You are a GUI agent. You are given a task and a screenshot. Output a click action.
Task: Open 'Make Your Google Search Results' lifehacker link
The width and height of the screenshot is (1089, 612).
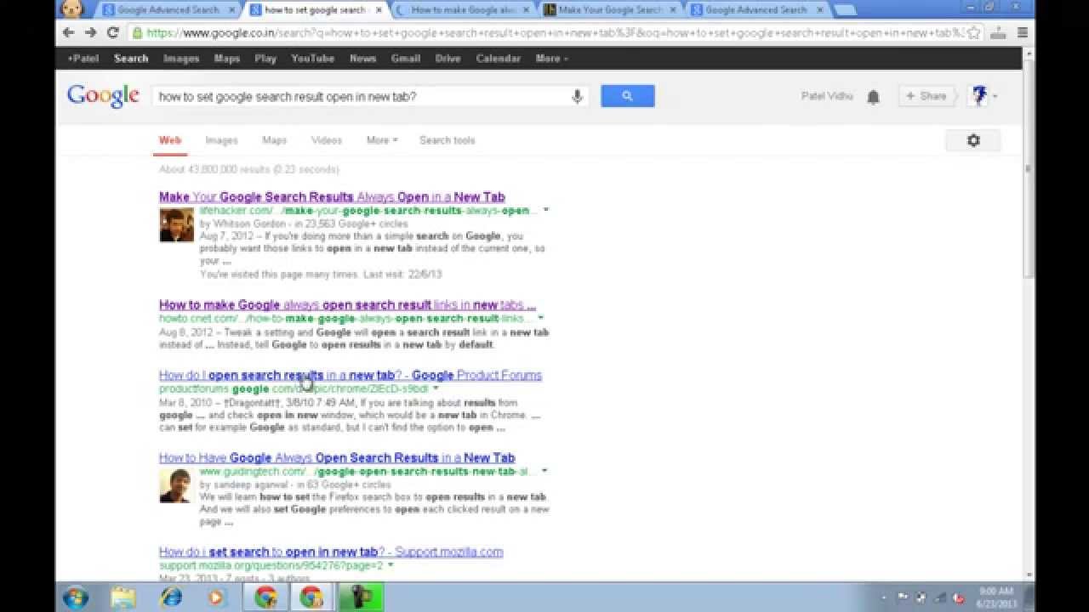332,197
